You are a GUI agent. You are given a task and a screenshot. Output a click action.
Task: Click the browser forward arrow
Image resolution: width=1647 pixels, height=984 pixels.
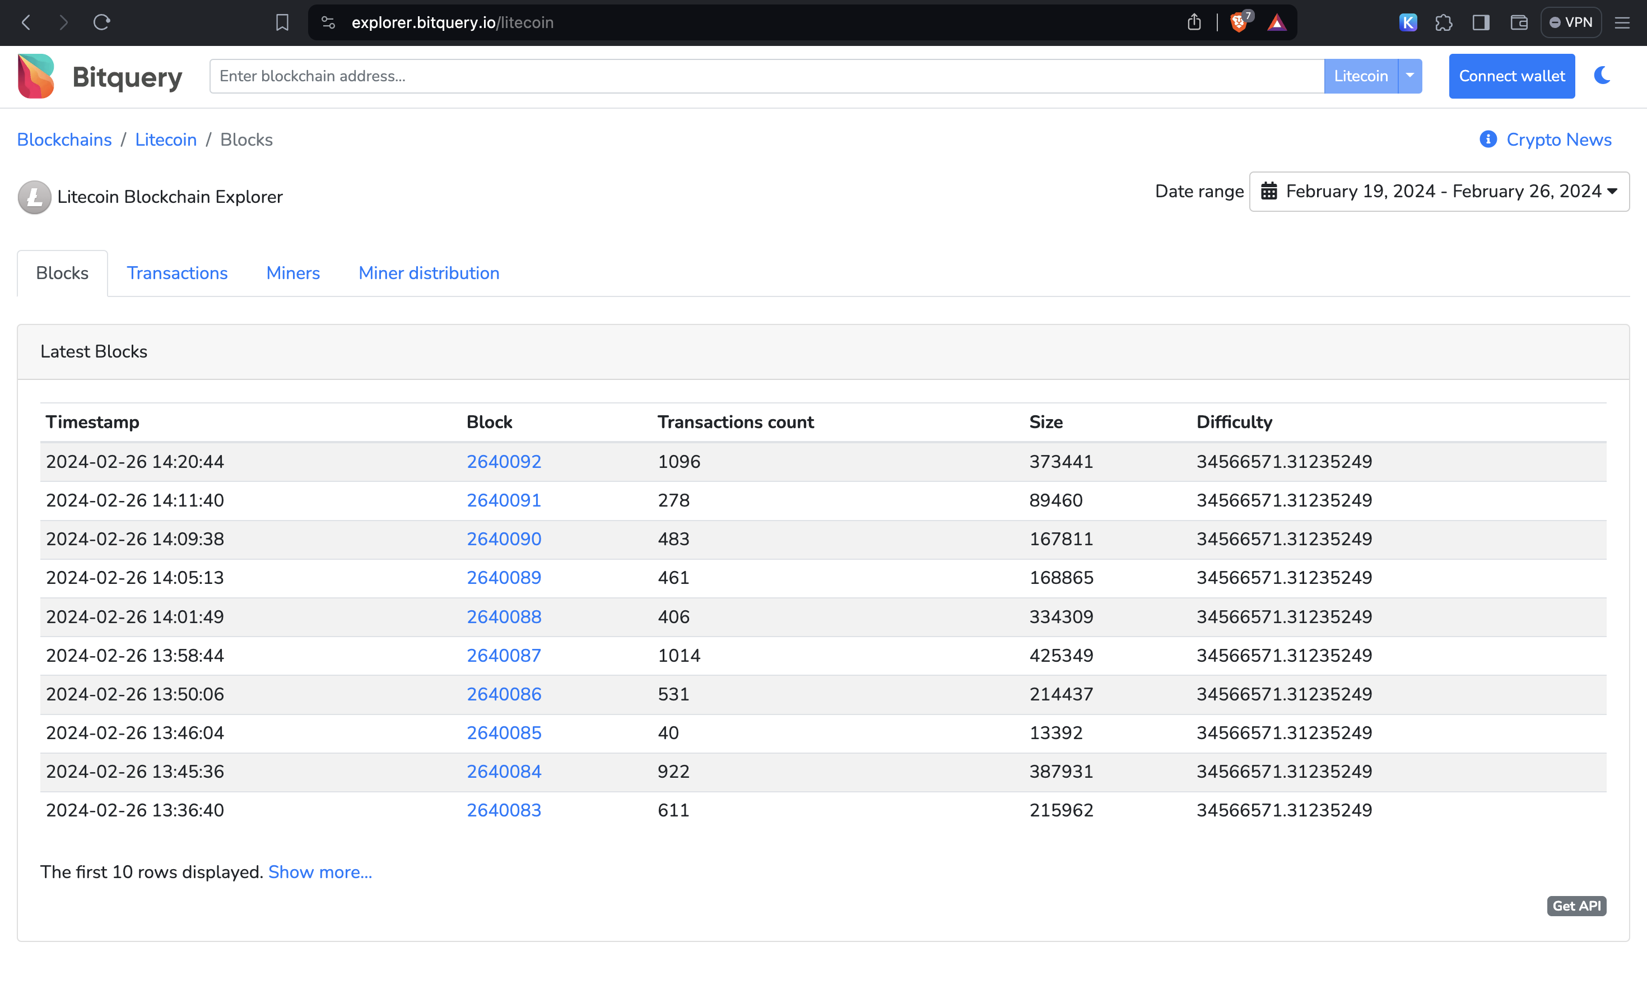click(64, 22)
